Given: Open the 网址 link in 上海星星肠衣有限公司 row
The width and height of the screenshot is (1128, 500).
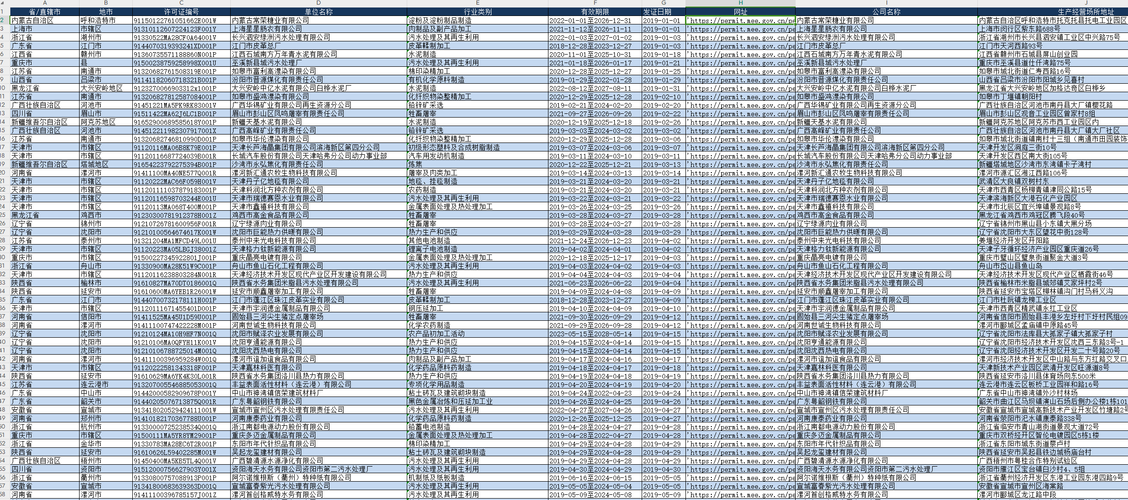Looking at the screenshot, I should tap(741, 29).
